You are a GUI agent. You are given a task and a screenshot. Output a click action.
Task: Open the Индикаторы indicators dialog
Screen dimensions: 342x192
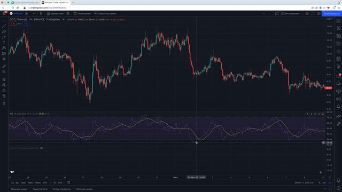coord(55,13)
